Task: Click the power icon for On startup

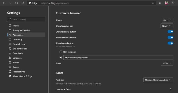Action: pos(10,39)
